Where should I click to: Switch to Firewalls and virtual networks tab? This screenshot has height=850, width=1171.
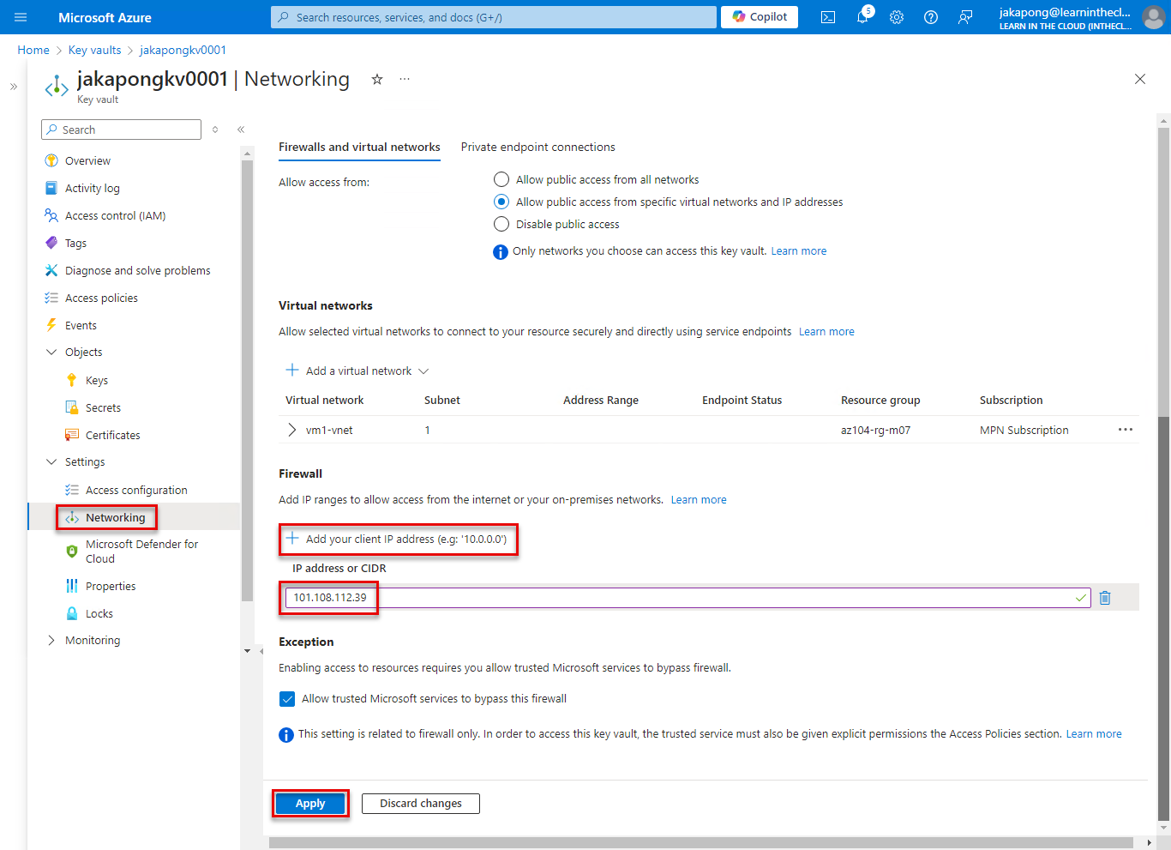coord(359,147)
